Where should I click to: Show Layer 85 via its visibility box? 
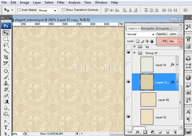(128, 99)
